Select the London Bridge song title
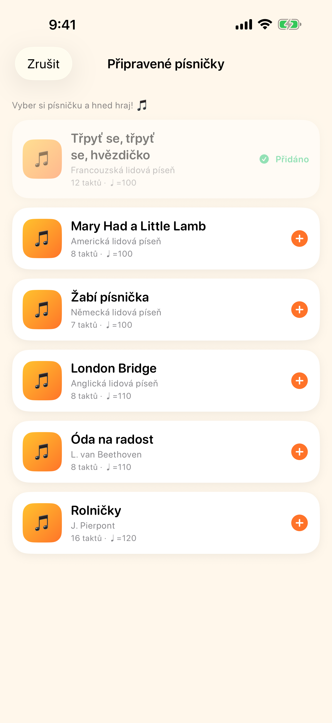332x723 pixels. (114, 368)
